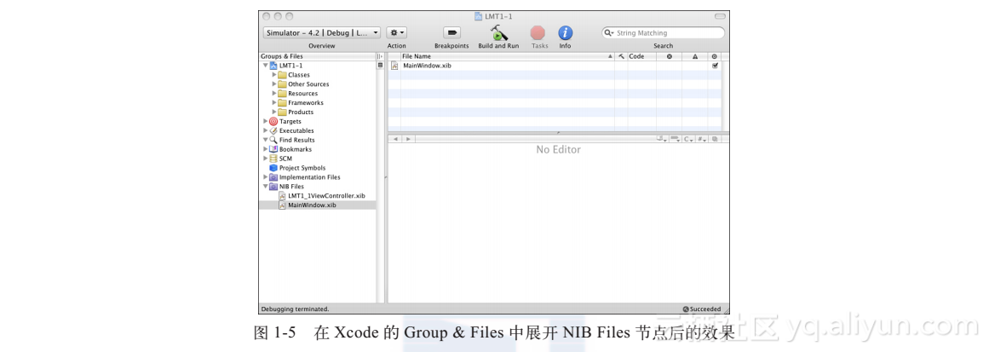Screen dimensions: 989x352
Task: Select the Project Symbols item
Action: click(302, 168)
